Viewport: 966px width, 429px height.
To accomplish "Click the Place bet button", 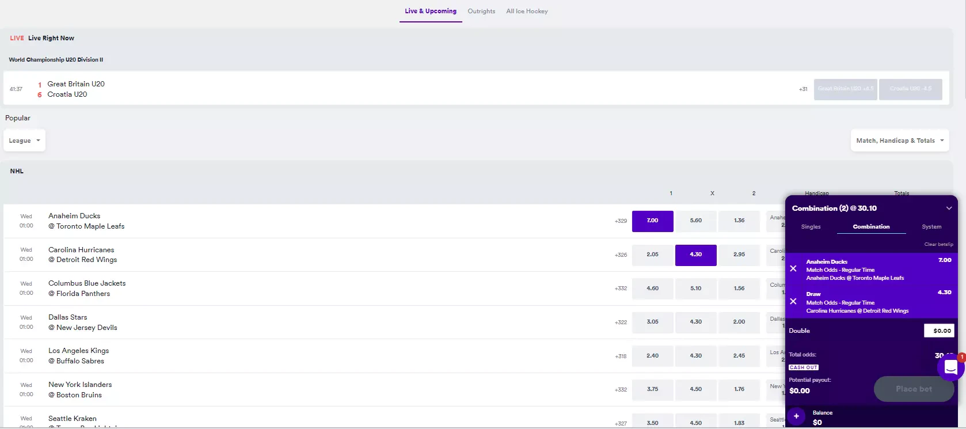I will tap(914, 389).
